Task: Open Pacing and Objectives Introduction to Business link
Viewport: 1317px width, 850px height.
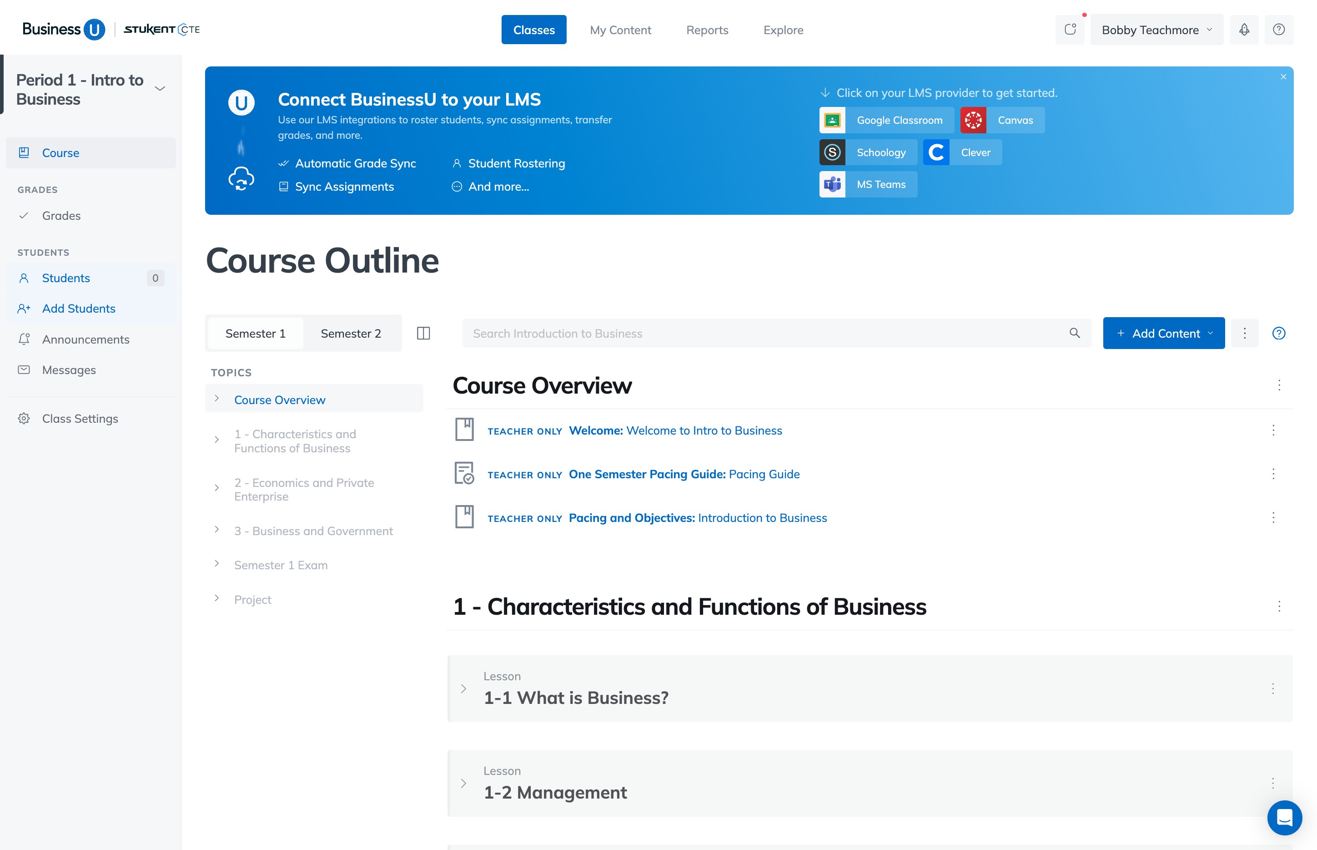Action: point(698,518)
